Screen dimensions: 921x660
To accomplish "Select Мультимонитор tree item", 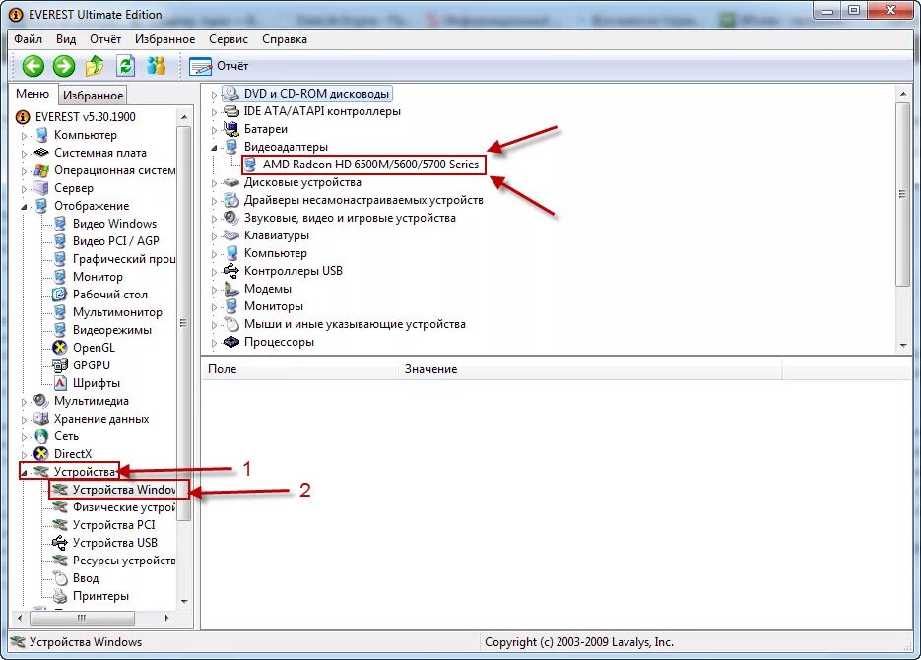I will coord(117,312).
